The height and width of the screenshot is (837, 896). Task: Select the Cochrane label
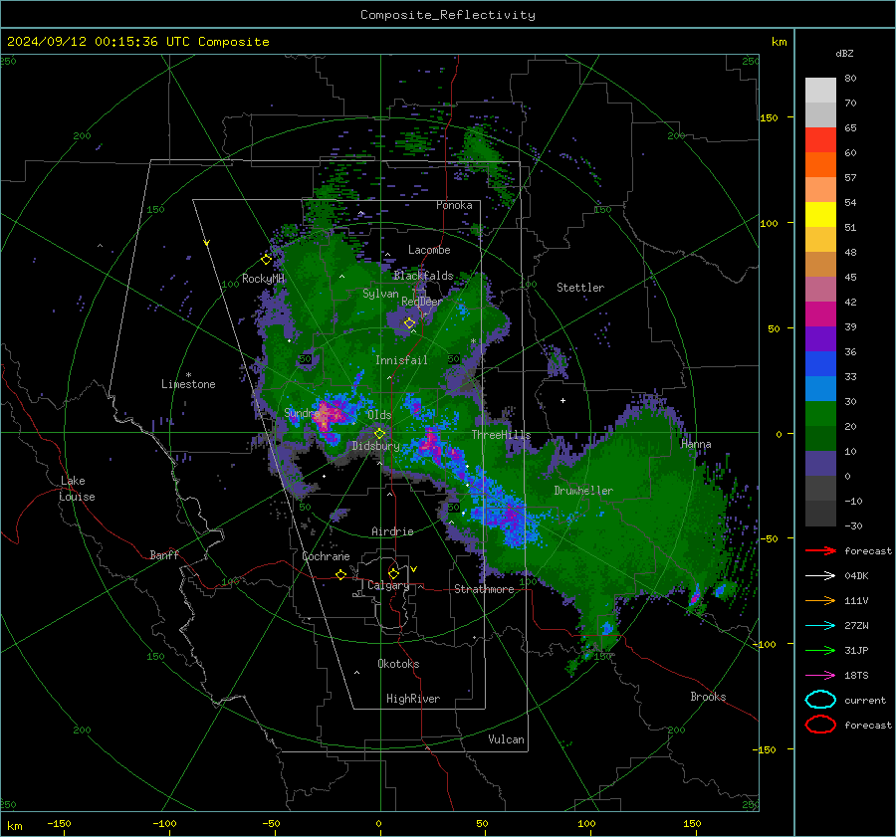[x=326, y=556]
